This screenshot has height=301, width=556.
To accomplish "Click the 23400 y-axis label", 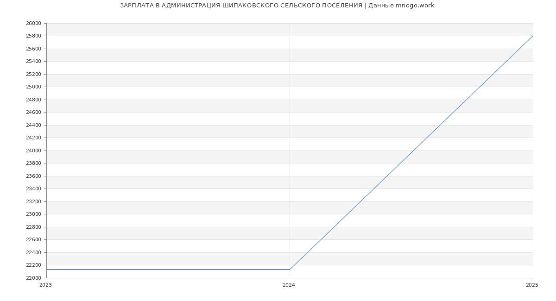I will pyautogui.click(x=33, y=189).
